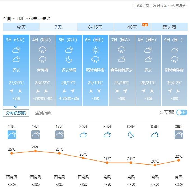Click the overcast cloud icon for 9日 (周一)
The width and height of the screenshot is (190, 191).
tap(175, 50)
